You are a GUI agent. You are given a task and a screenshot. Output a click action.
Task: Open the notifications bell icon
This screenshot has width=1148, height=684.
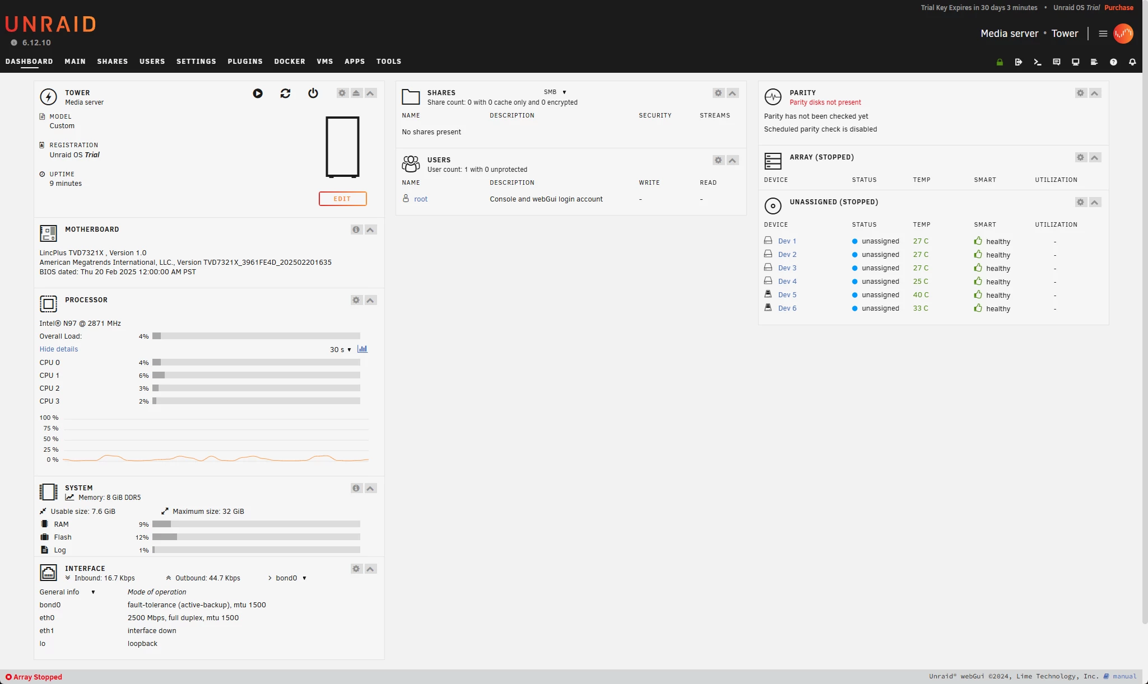click(1132, 62)
